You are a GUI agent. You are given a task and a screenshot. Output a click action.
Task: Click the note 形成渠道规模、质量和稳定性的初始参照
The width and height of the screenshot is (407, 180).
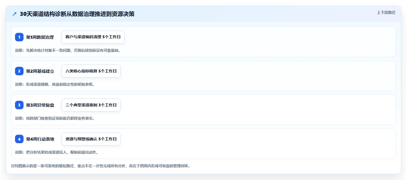coord(55,84)
